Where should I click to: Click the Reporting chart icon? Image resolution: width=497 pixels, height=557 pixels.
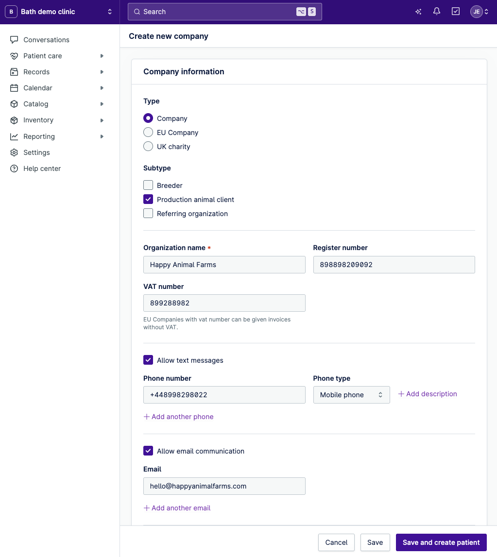coord(14,136)
